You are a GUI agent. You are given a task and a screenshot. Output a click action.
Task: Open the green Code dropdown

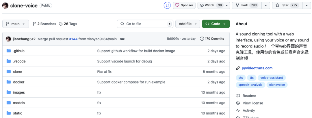(216, 24)
